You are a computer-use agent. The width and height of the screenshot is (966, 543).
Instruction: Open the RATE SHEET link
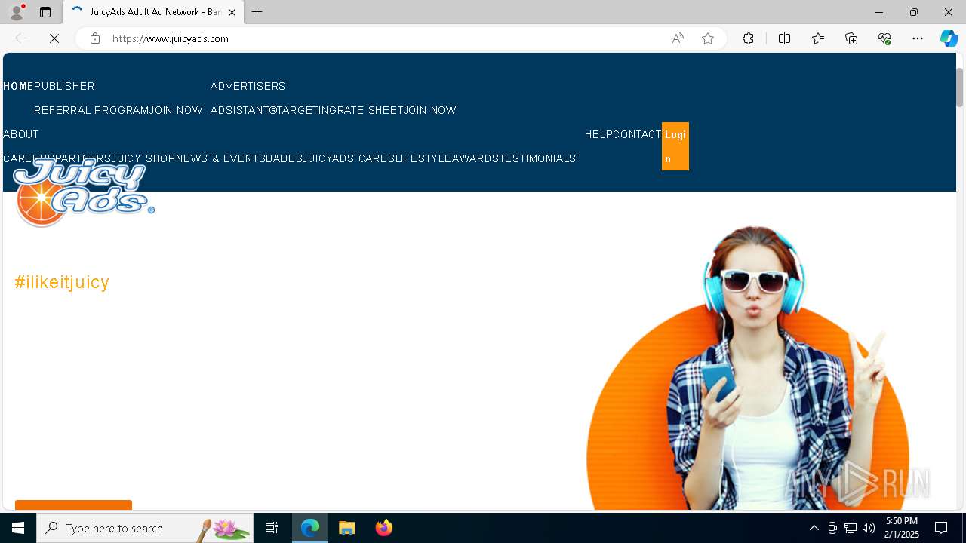point(370,110)
